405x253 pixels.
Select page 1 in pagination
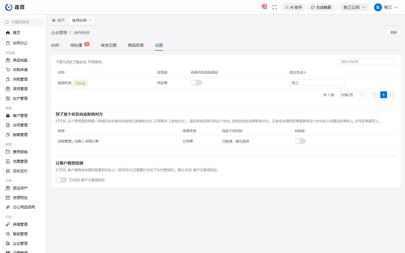384,95
